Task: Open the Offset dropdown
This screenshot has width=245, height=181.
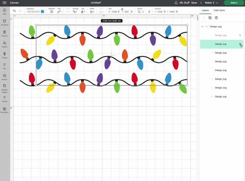Action: [92, 11]
